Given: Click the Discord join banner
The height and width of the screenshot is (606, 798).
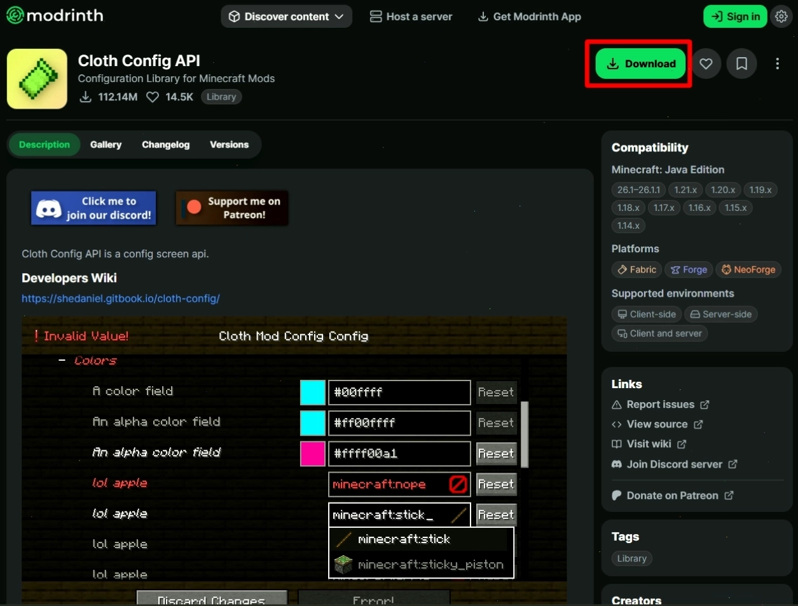Looking at the screenshot, I should click(x=93, y=208).
